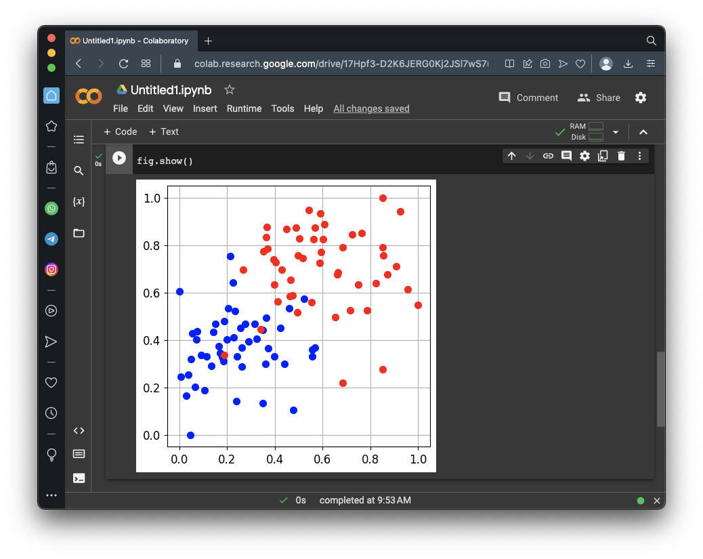The height and width of the screenshot is (559, 703).
Task: Open WhatsApp in Opera sidebar
Action: point(51,209)
